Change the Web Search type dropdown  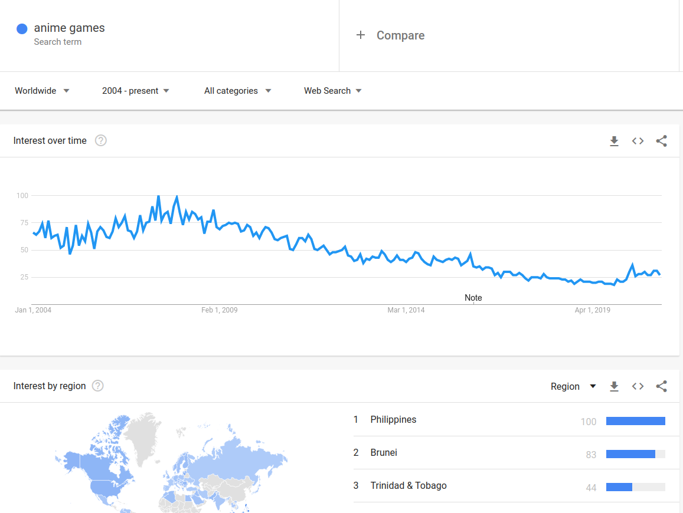pyautogui.click(x=332, y=91)
